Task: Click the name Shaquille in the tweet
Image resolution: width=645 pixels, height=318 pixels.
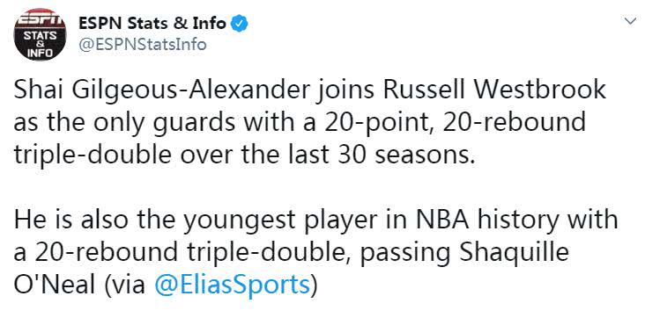Action: coord(514,253)
